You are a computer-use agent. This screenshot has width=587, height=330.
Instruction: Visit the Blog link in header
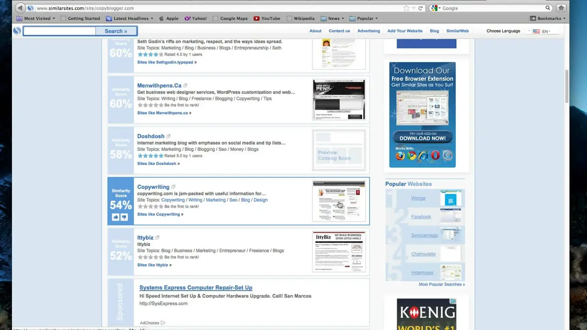tap(434, 31)
